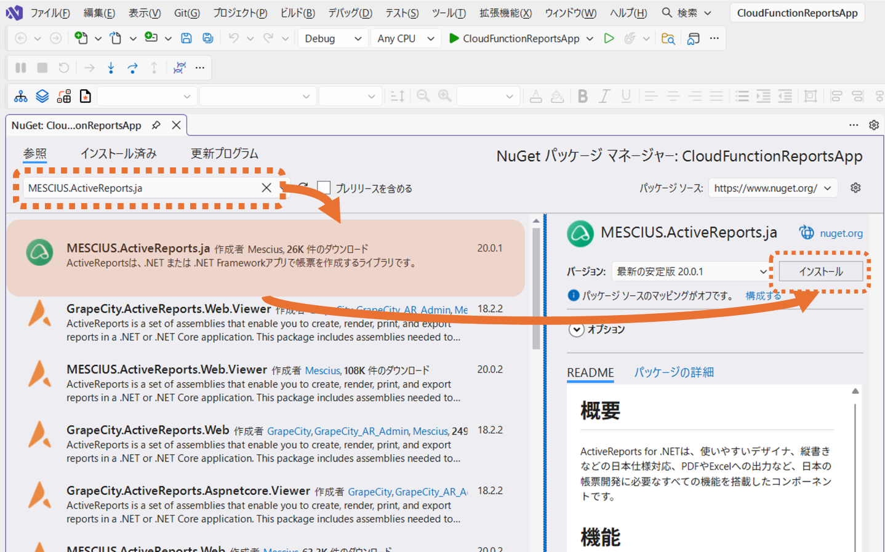
Task: Select the MESCIUS.ActiveReports.ja package row
Action: pos(266,258)
